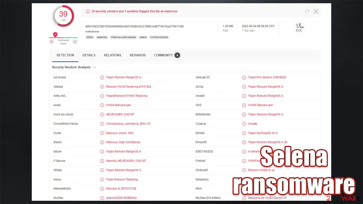Click the peexe tag
The image size is (363, 204).
(x=143, y=37)
